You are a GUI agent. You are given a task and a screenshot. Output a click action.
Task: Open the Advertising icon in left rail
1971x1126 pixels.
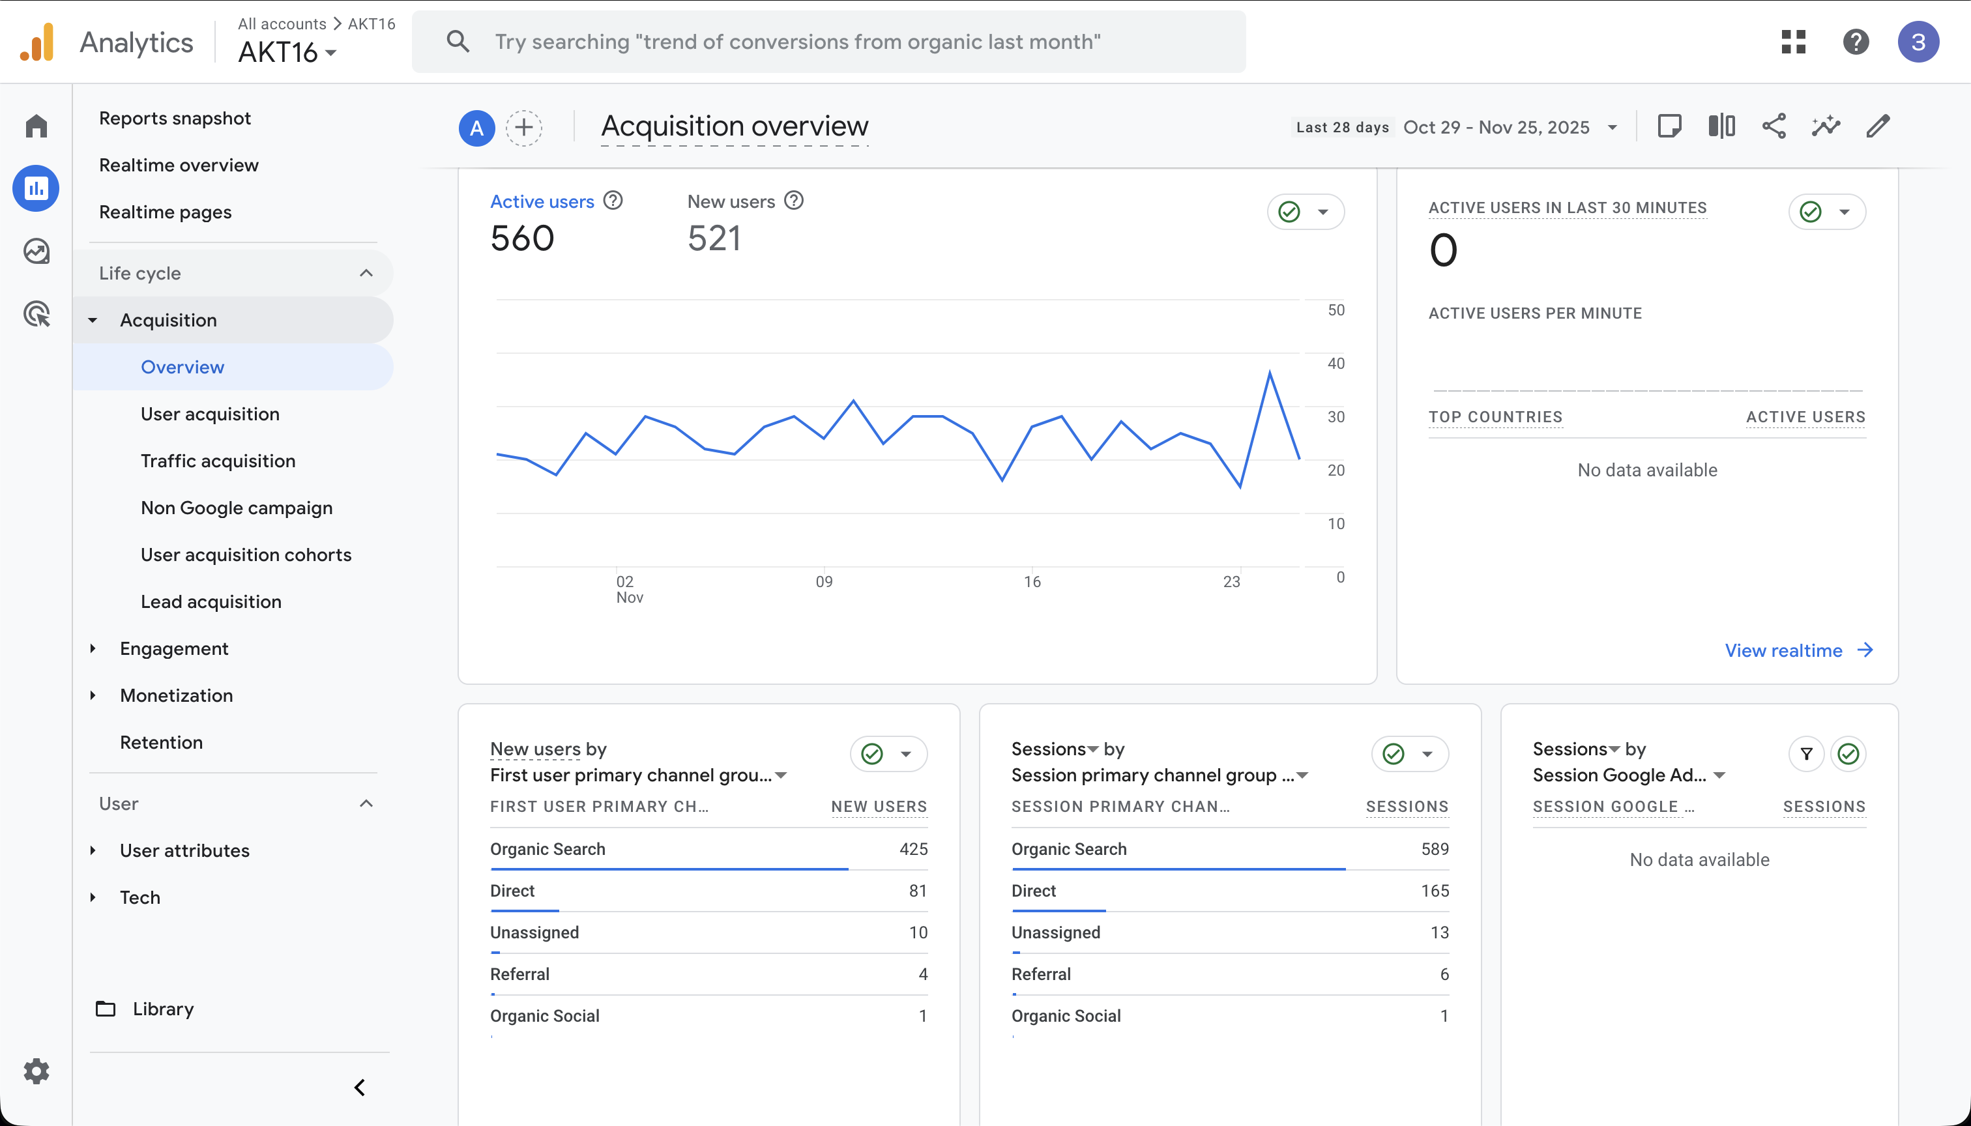pyautogui.click(x=36, y=314)
